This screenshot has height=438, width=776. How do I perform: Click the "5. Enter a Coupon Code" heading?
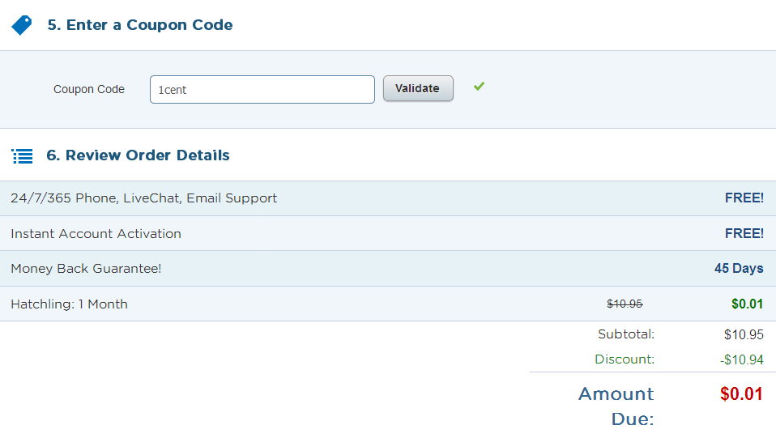pyautogui.click(x=140, y=25)
